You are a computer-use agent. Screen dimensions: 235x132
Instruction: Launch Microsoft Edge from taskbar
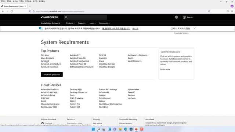click(x=126, y=129)
